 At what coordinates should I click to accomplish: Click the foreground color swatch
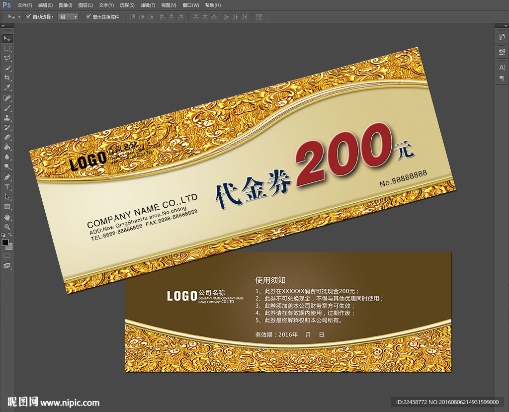(5, 243)
